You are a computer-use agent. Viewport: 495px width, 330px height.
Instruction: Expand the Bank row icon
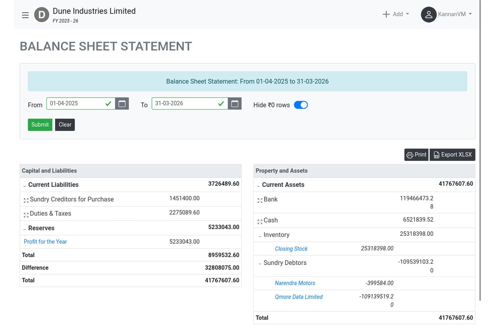[x=260, y=200]
